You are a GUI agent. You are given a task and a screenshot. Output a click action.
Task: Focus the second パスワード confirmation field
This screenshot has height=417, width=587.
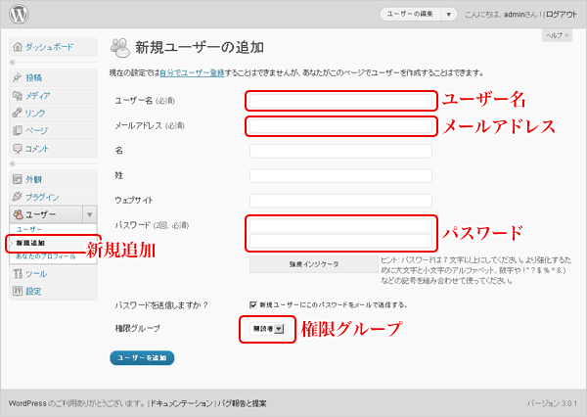pyautogui.click(x=340, y=241)
